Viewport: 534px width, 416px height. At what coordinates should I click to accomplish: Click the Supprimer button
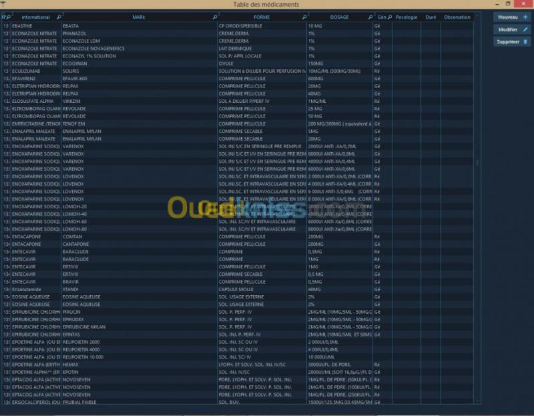pyautogui.click(x=512, y=42)
